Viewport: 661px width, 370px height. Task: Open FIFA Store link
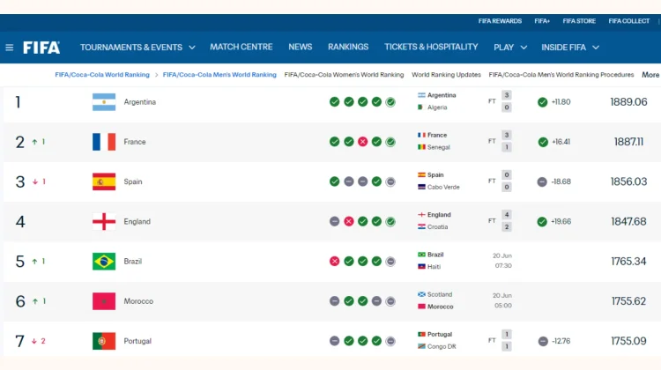(579, 21)
